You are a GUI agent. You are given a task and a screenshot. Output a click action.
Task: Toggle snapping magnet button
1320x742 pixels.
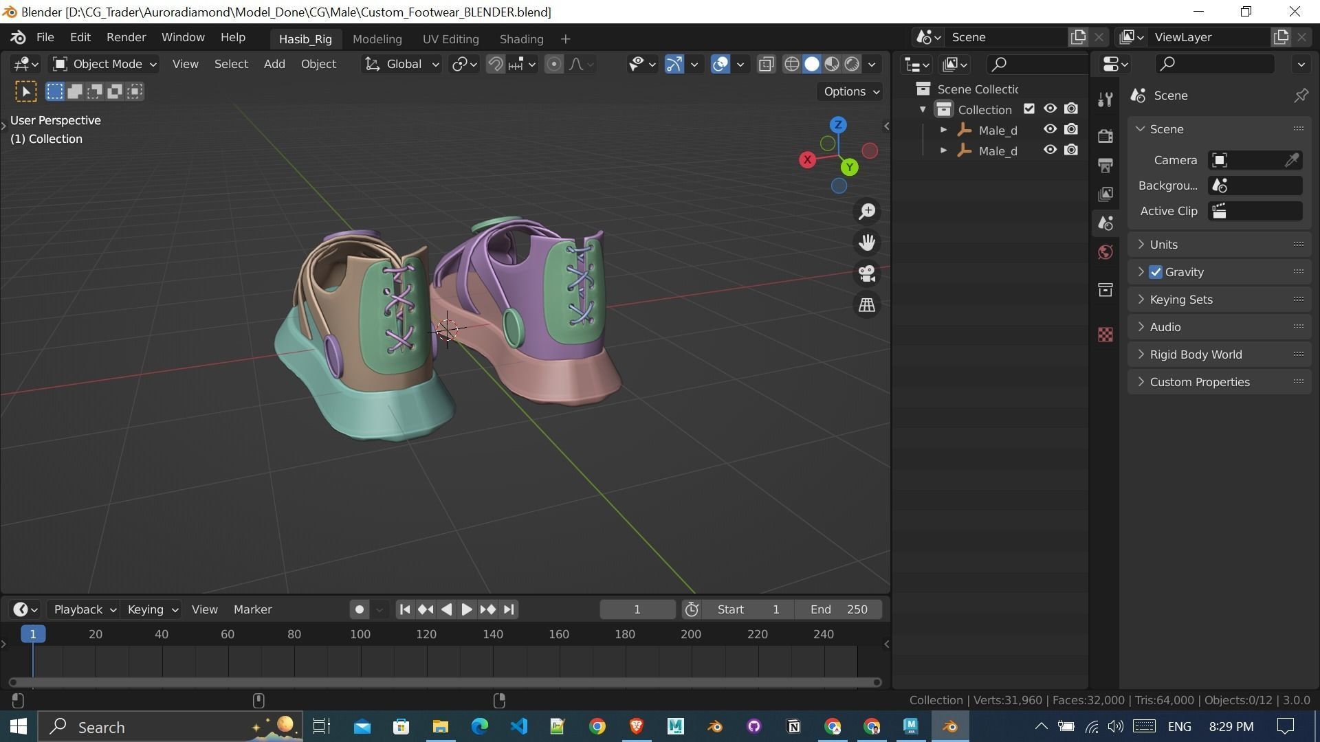(x=495, y=64)
